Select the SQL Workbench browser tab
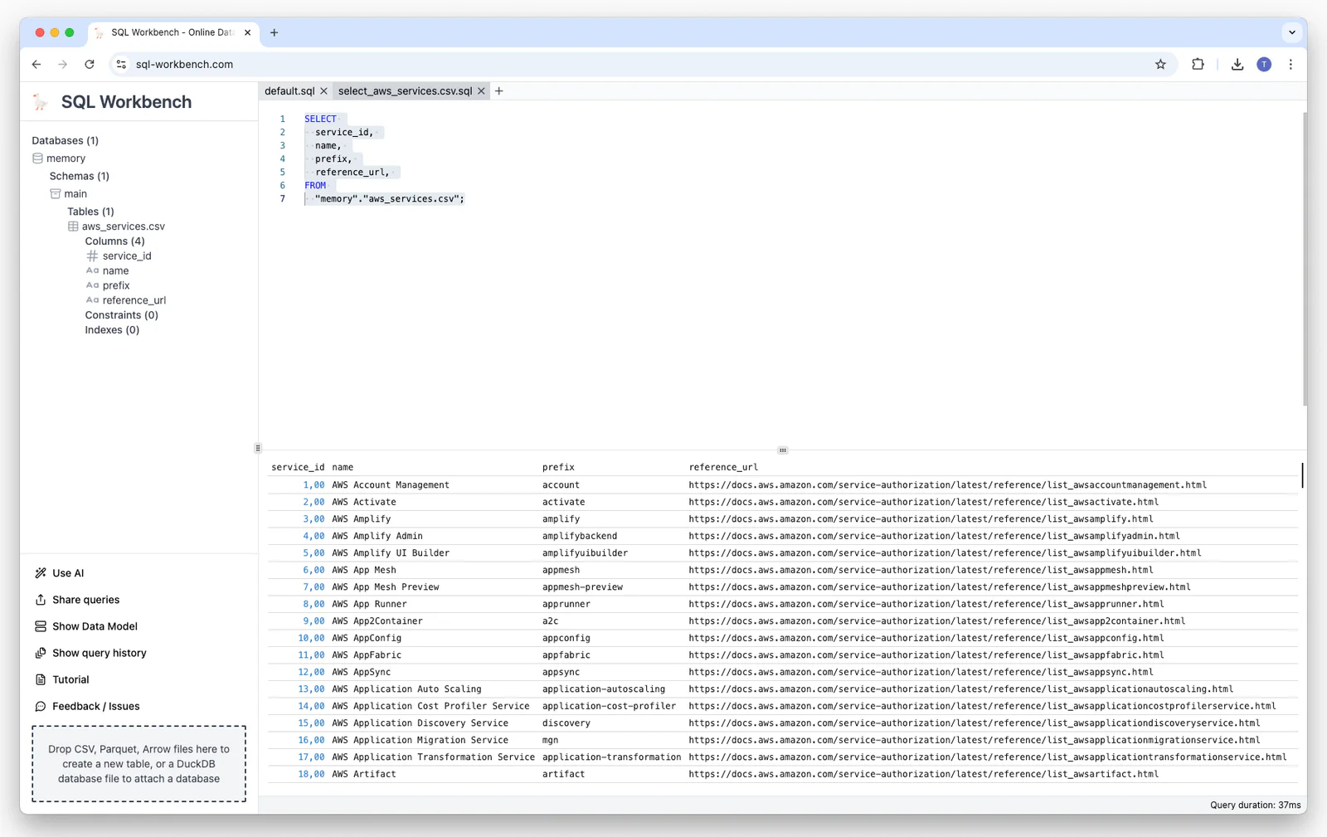1327x837 pixels. click(x=173, y=33)
